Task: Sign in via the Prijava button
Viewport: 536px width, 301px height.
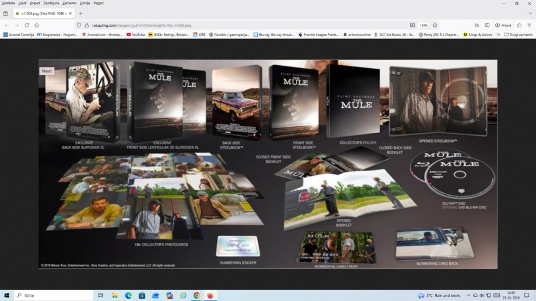Action: [x=503, y=25]
